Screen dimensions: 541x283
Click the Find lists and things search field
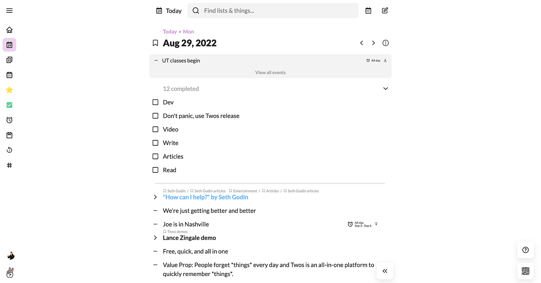click(x=273, y=10)
